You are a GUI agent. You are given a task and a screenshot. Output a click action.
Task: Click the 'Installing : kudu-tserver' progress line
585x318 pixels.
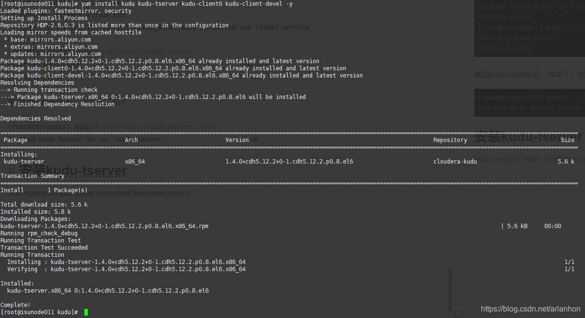tap(126, 262)
